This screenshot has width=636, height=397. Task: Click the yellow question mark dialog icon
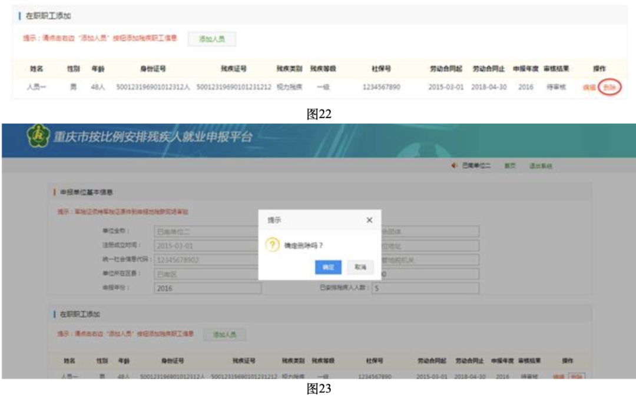tap(272, 246)
